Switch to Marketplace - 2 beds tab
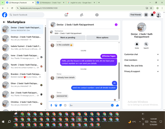 [50, 3]
